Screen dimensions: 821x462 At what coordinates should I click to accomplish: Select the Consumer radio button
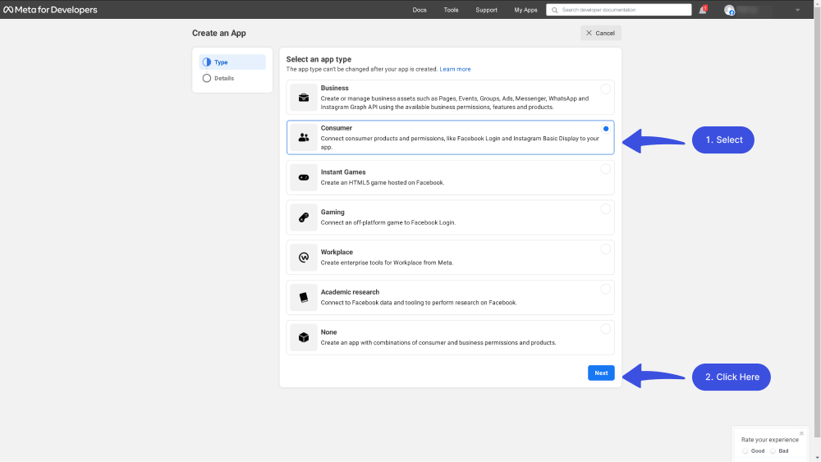606,129
